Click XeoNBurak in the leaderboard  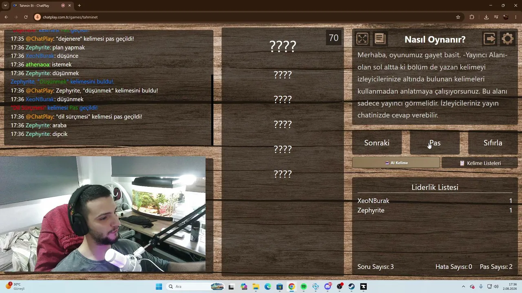pos(373,201)
